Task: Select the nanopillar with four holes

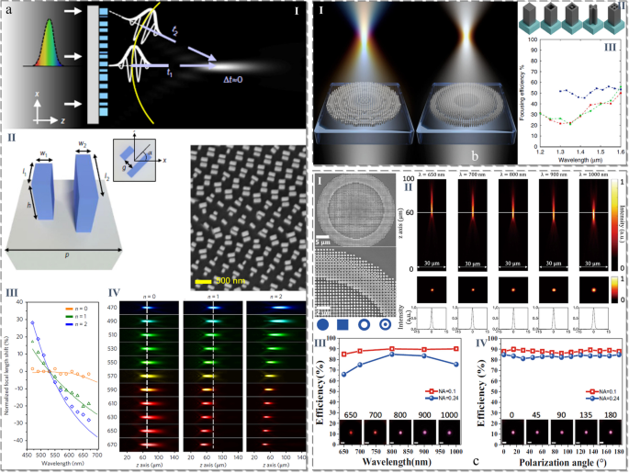Action: (614, 18)
